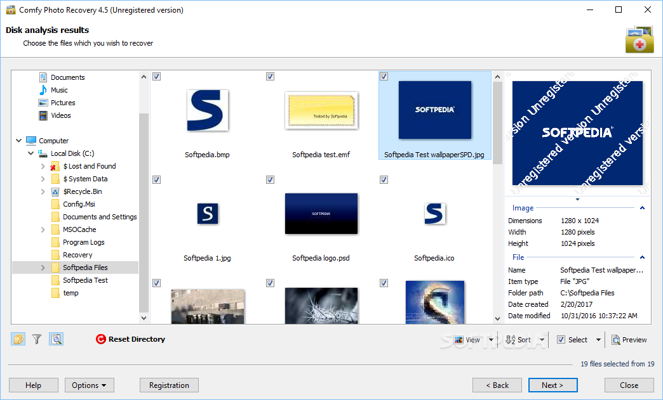Viewport: 663px width, 400px height.
Task: Expand the Softpedia Files folder node
Action: 43,268
